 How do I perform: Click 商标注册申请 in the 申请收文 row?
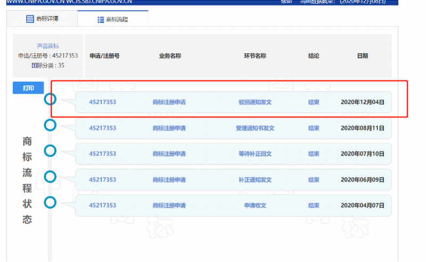[x=169, y=206]
